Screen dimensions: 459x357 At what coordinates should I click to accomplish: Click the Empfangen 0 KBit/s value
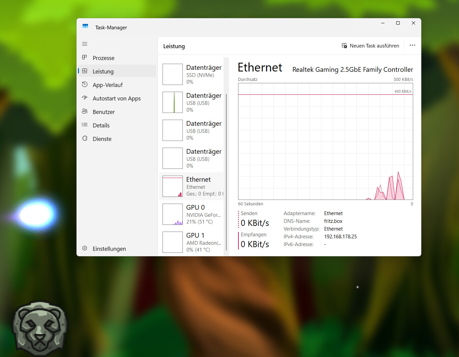click(x=255, y=244)
